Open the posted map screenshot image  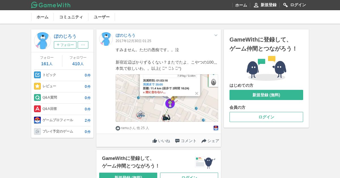tap(167, 98)
